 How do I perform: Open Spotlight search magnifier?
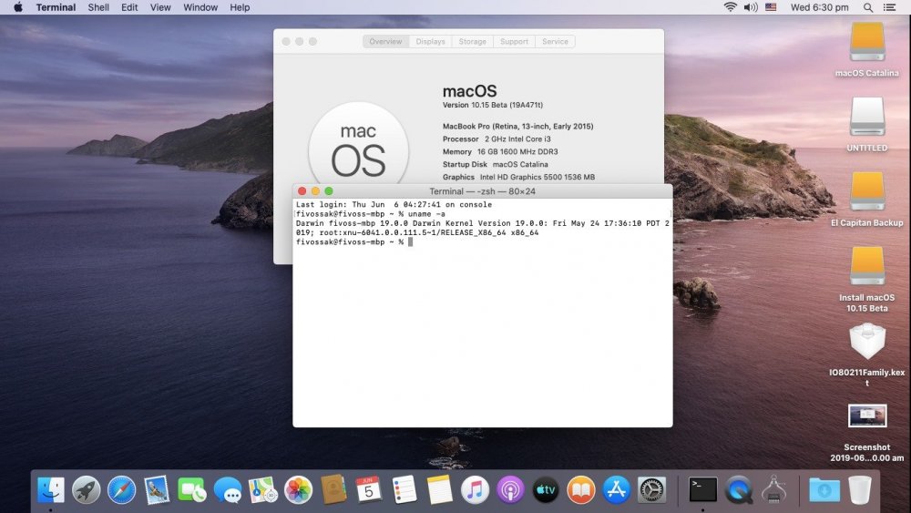[868, 7]
